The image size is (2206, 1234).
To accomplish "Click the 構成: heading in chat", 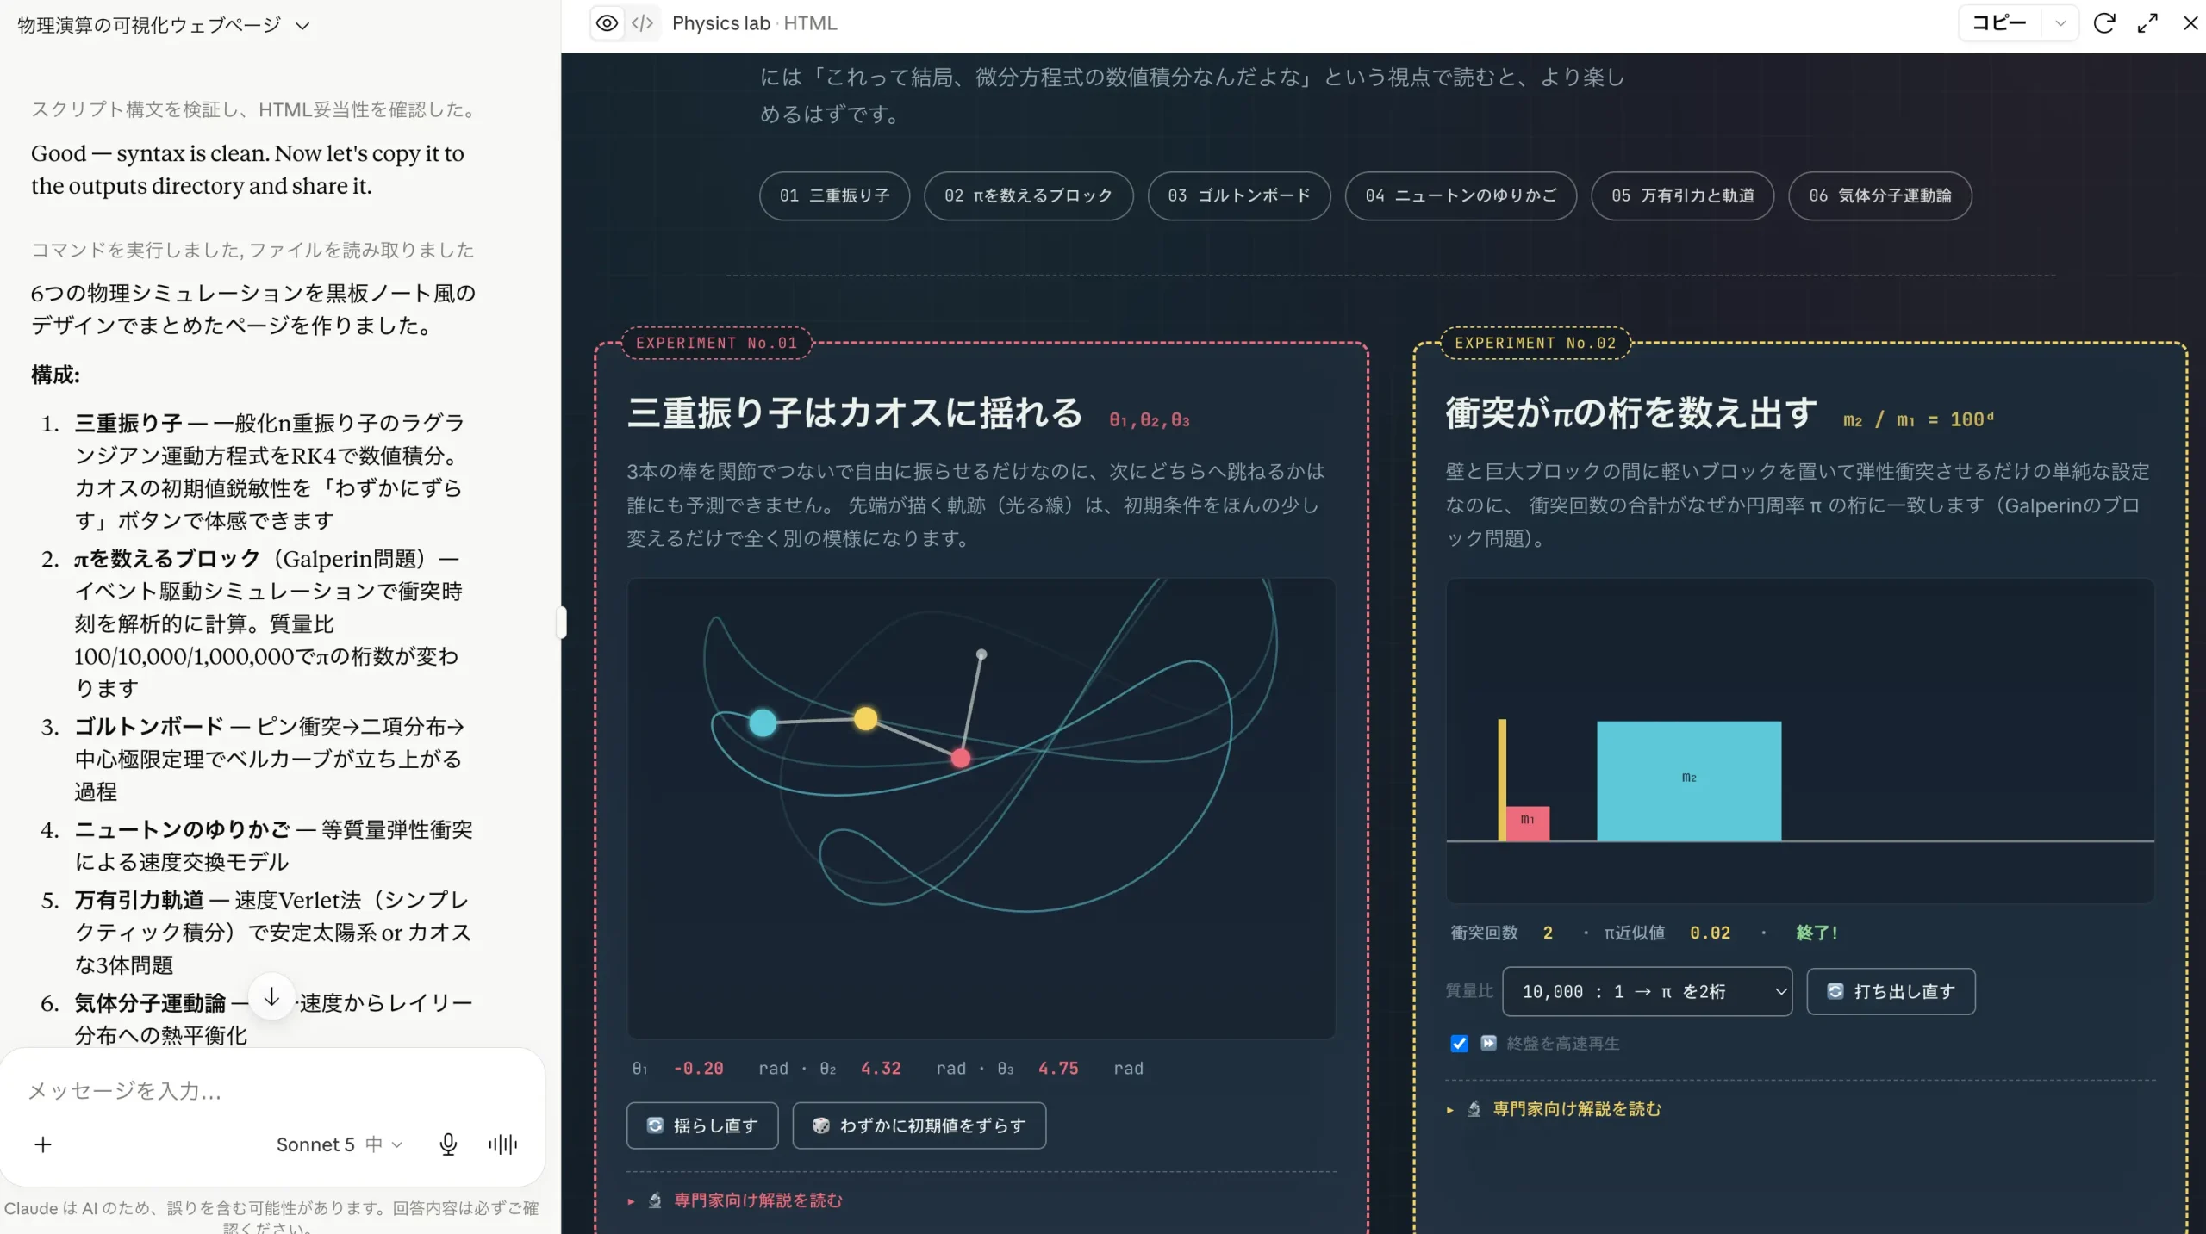I will click(55, 375).
